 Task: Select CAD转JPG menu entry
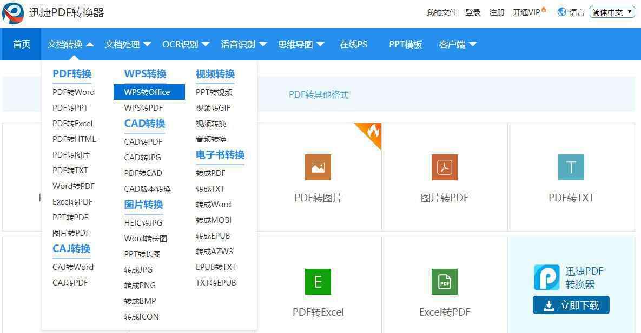pos(143,157)
